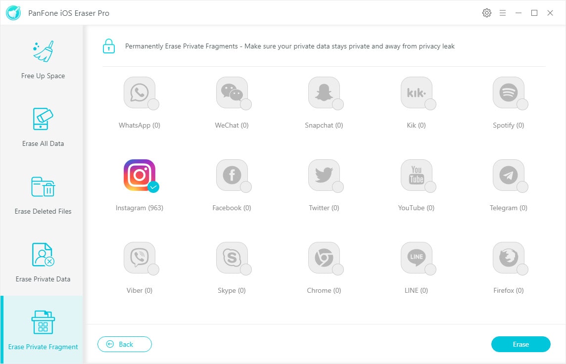Screen dimensions: 566x364
Task: Click the Firefox app icon
Action: (508, 258)
